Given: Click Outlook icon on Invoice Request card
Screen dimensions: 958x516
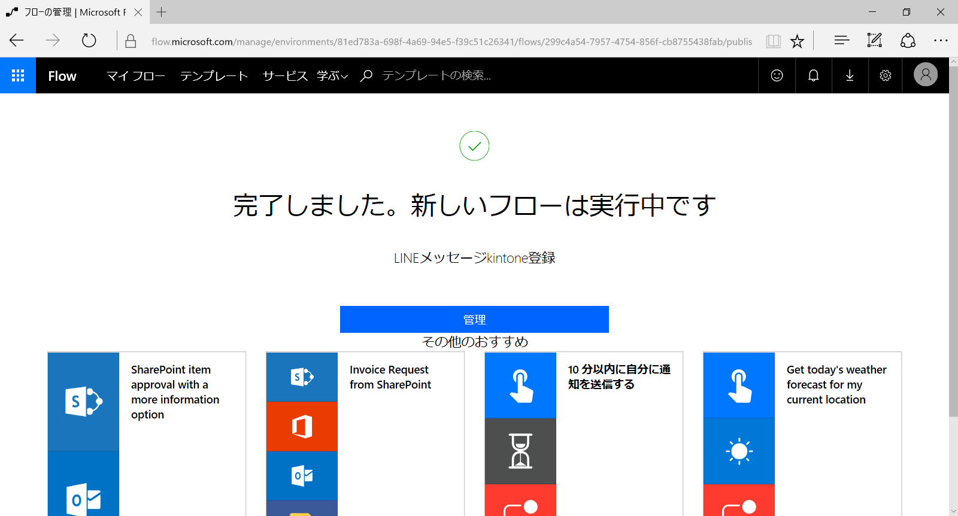Looking at the screenshot, I should (x=302, y=475).
